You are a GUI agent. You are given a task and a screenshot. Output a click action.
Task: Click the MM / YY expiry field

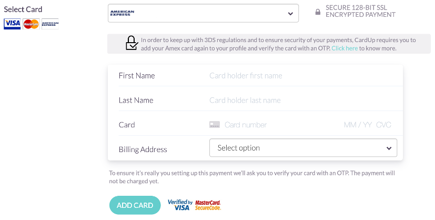[358, 125]
